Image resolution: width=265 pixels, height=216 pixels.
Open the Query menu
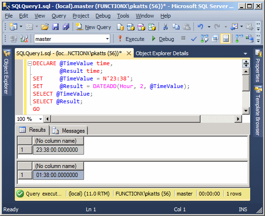tap(59, 16)
